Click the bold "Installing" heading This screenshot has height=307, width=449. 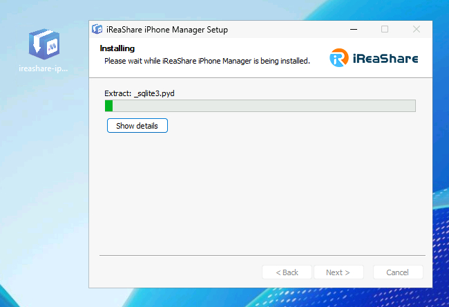[x=117, y=48]
